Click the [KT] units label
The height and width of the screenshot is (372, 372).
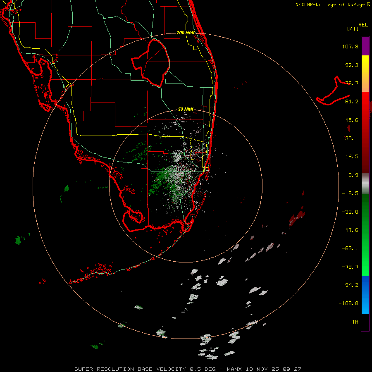click(353, 29)
